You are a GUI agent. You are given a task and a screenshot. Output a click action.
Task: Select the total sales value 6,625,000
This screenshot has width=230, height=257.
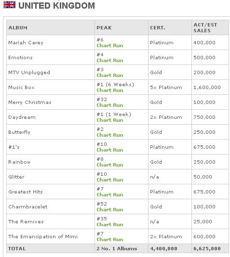click(x=207, y=248)
